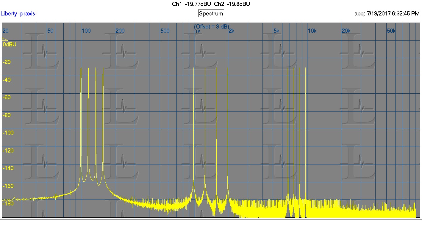422x226 pixels.
Task: Click the 100 frequency axis label
Action: click(x=86, y=31)
